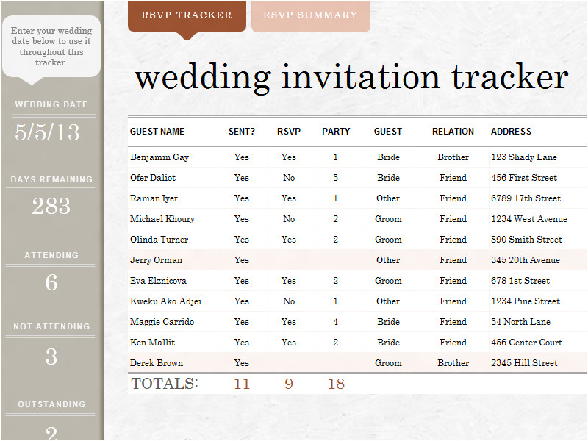Click the Sent? column header
Image resolution: width=588 pixels, height=441 pixels.
(x=242, y=132)
